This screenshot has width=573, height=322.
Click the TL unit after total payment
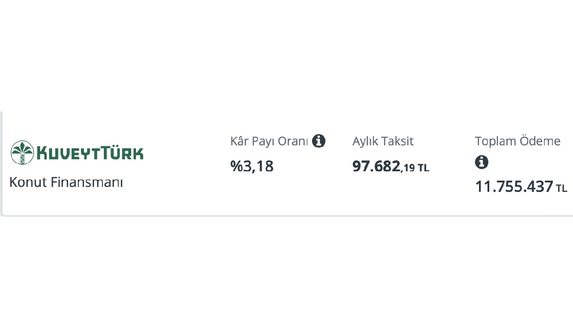pyautogui.click(x=562, y=188)
